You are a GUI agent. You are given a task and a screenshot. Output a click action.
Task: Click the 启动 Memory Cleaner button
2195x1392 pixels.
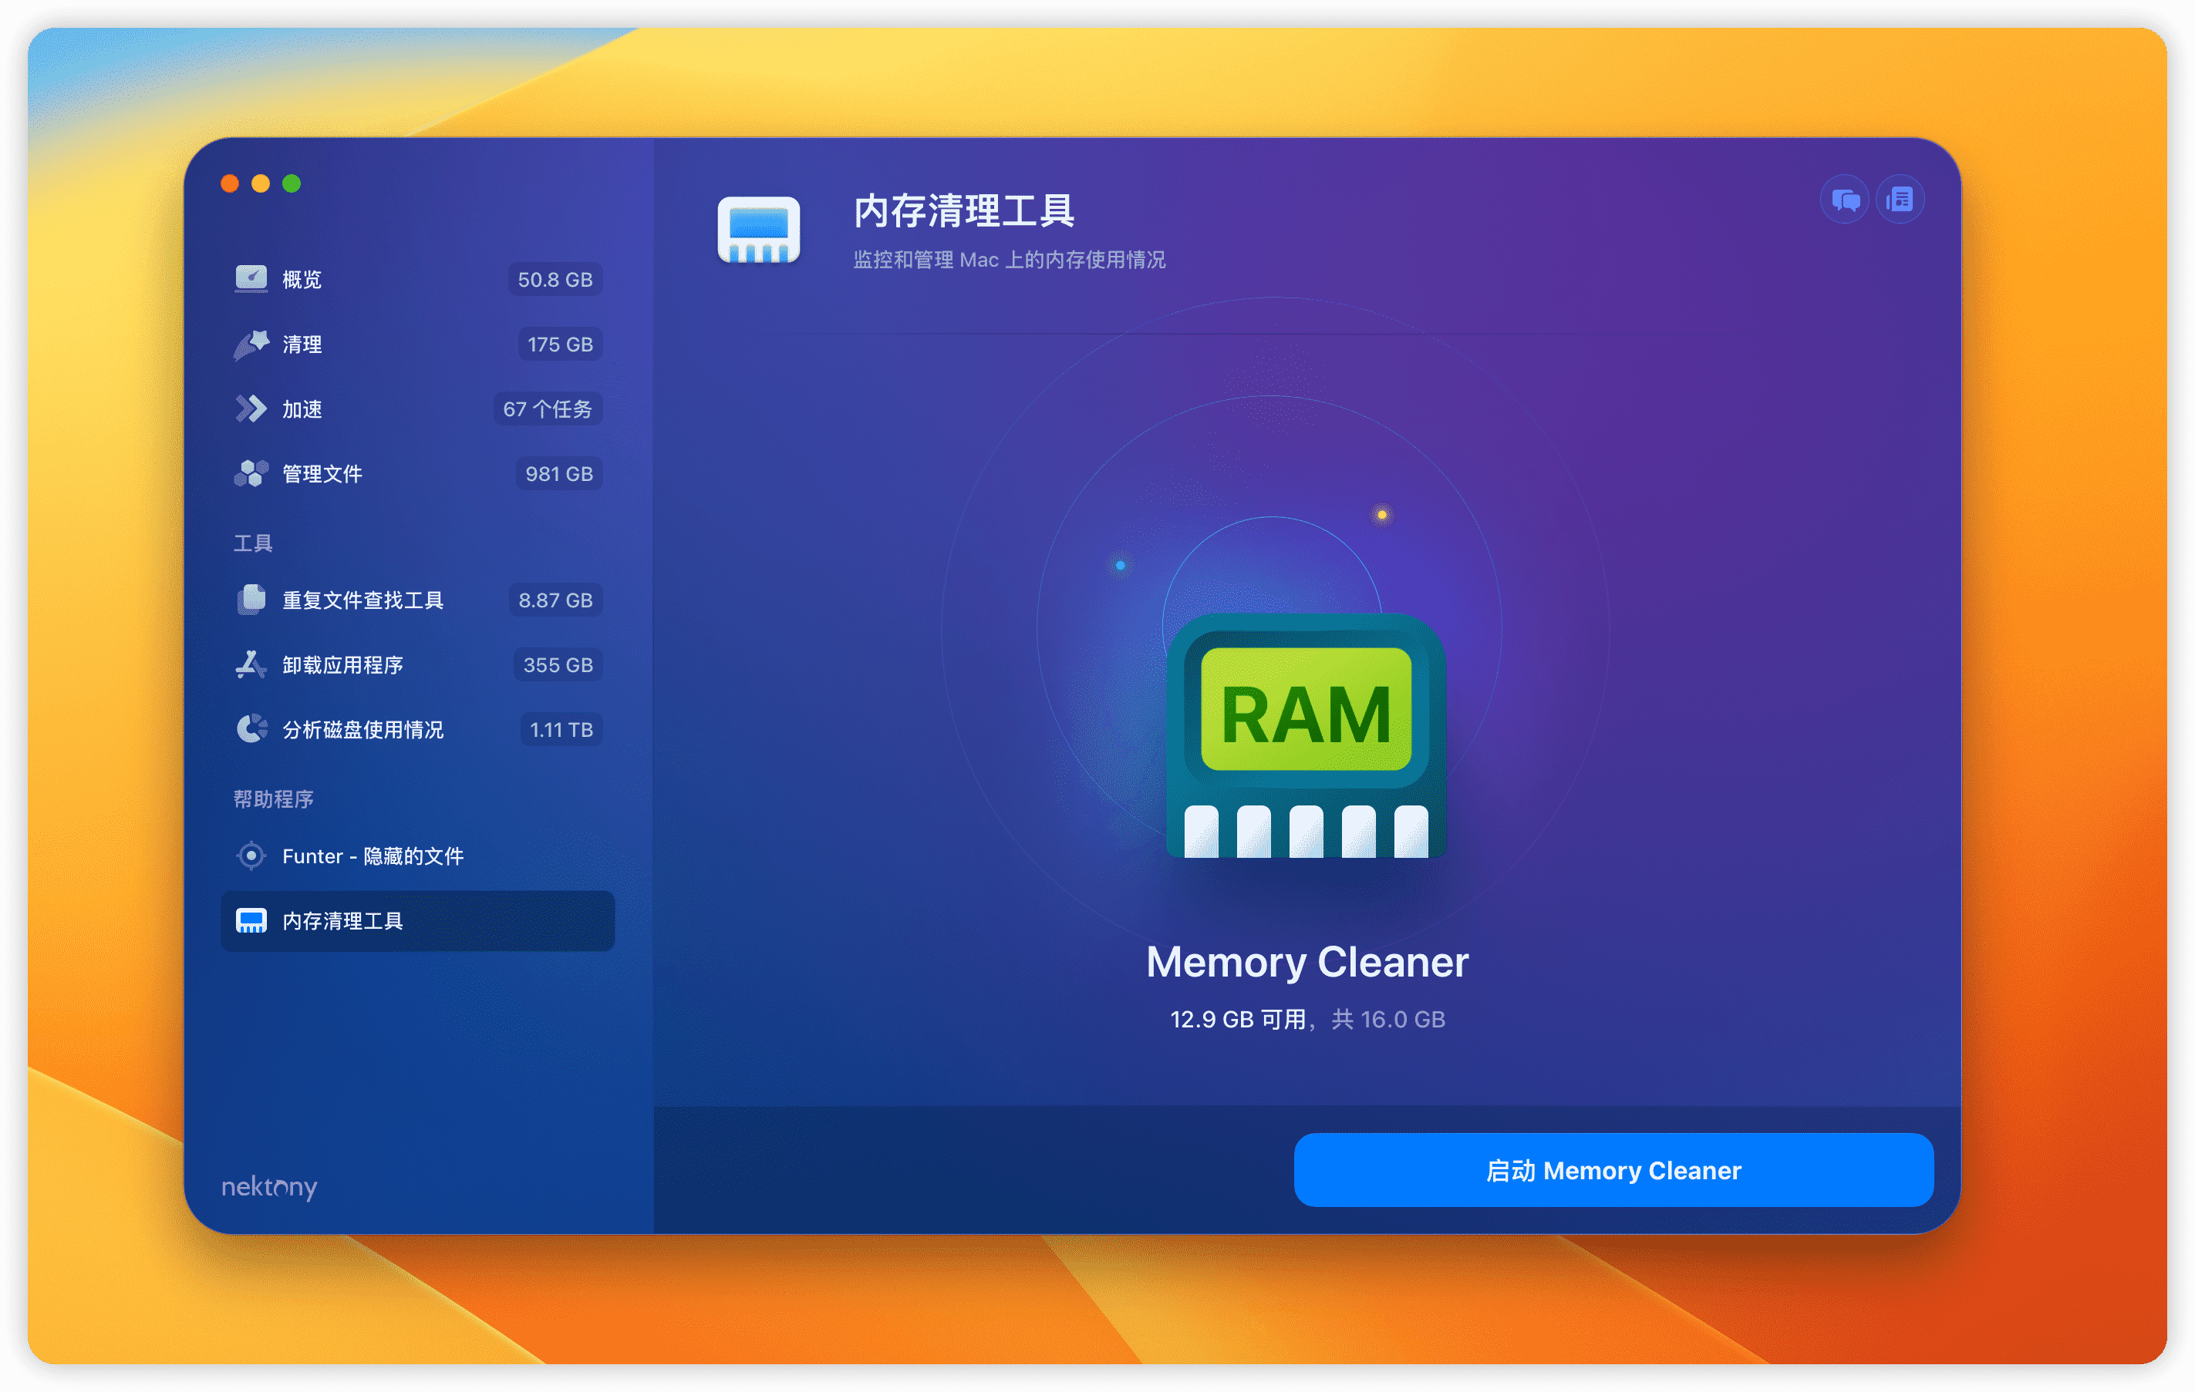[1613, 1170]
